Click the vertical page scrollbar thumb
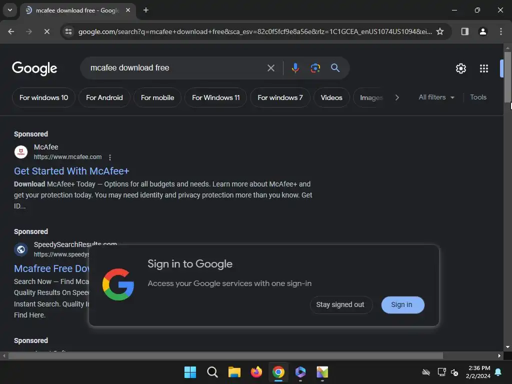The width and height of the screenshot is (512, 384). click(507, 77)
